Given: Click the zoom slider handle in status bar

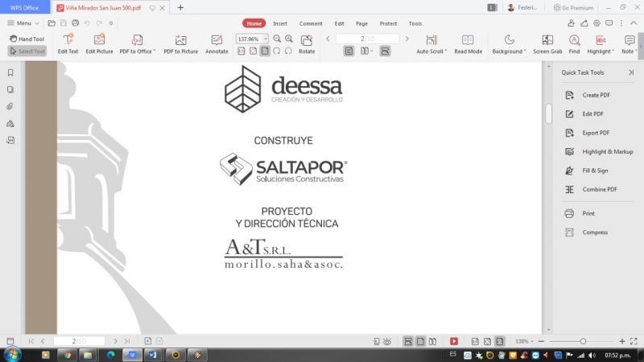Looking at the screenshot, I should tap(583, 341).
